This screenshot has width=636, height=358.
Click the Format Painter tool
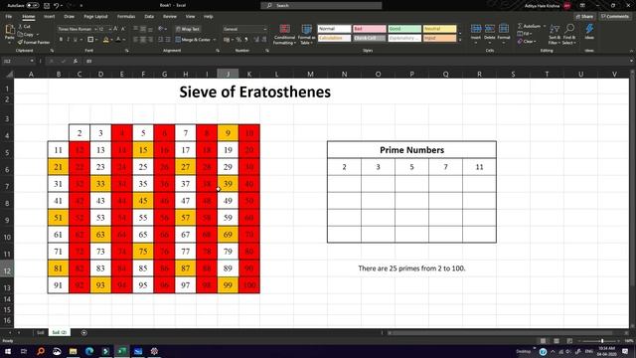click(34, 42)
